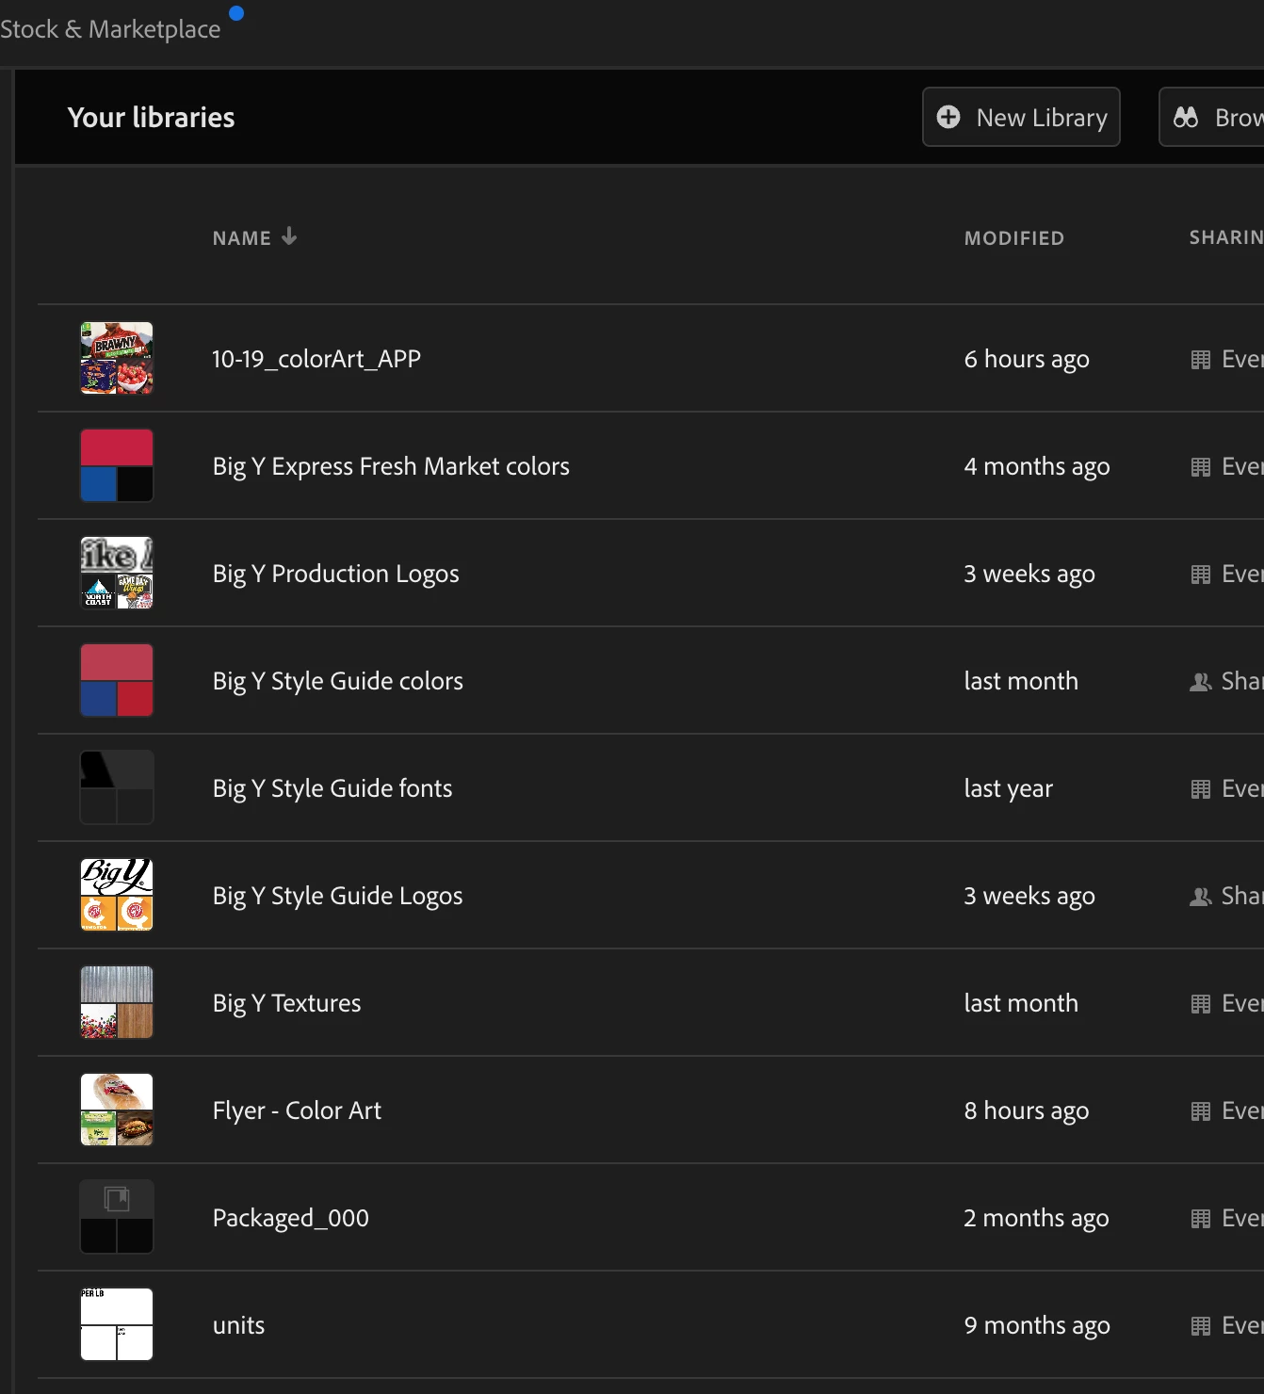Viewport: 1264px width, 1394px height.
Task: Select Big Y Express Fresh Market colors thumbnail
Action: click(117, 465)
